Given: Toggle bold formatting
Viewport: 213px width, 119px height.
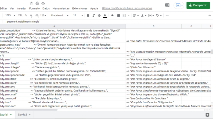Looking at the screenshot, I should [88, 15].
